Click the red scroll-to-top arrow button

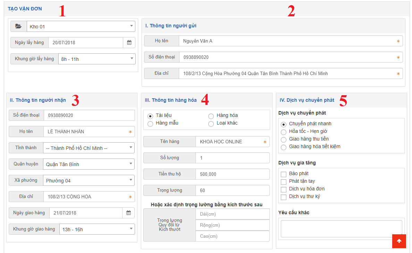(399, 241)
